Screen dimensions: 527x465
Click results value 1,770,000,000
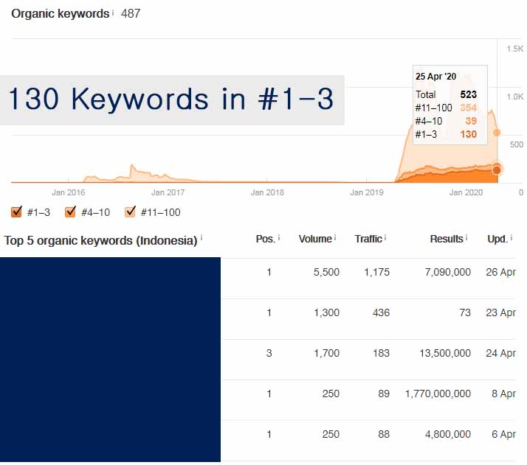pyautogui.click(x=438, y=394)
